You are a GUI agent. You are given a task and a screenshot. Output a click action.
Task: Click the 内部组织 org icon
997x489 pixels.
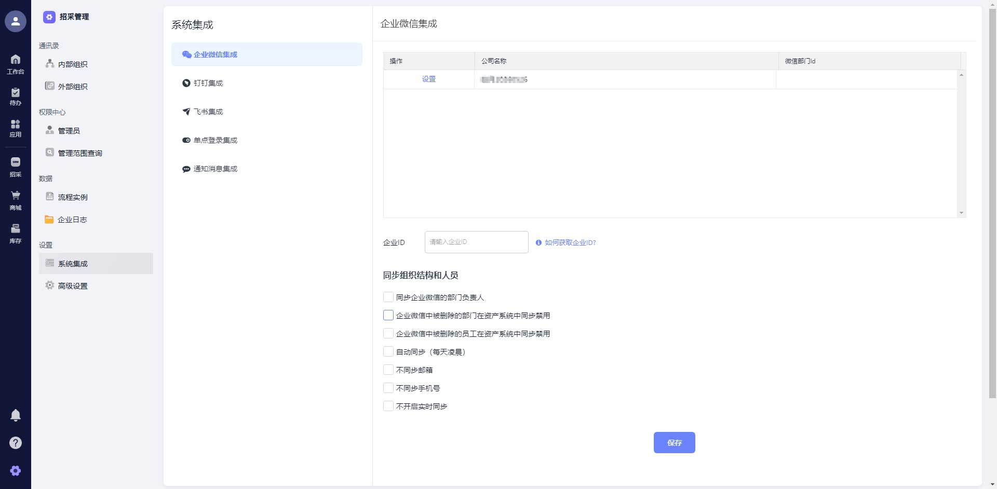[x=50, y=63]
